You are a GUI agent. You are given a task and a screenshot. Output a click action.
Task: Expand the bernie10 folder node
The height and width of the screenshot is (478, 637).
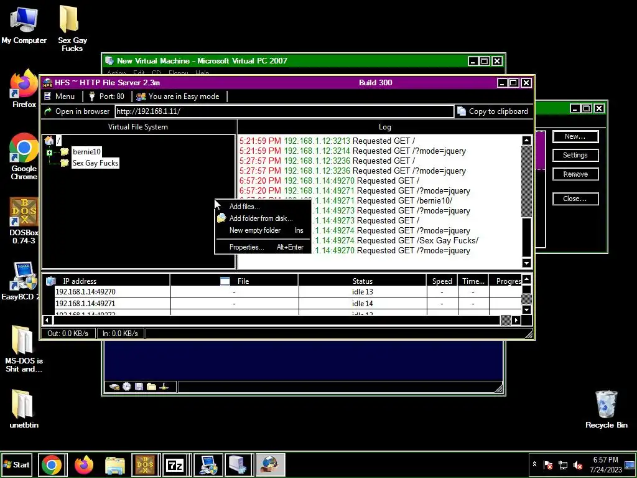(50, 152)
